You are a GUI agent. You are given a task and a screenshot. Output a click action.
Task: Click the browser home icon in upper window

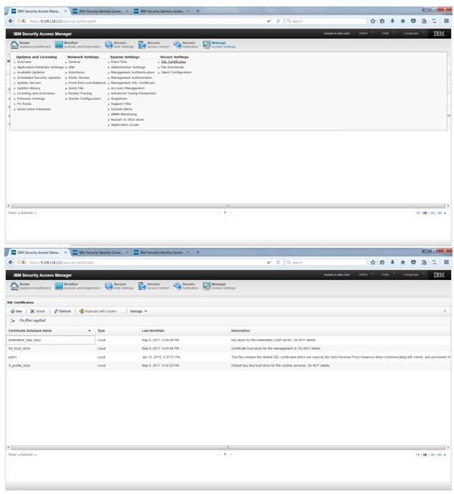[403, 21]
